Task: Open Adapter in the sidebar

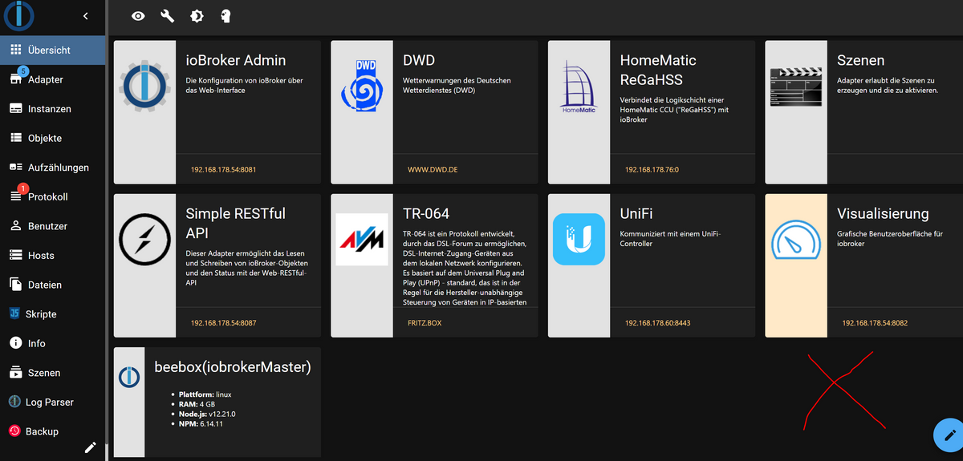Action: pyautogui.click(x=53, y=79)
